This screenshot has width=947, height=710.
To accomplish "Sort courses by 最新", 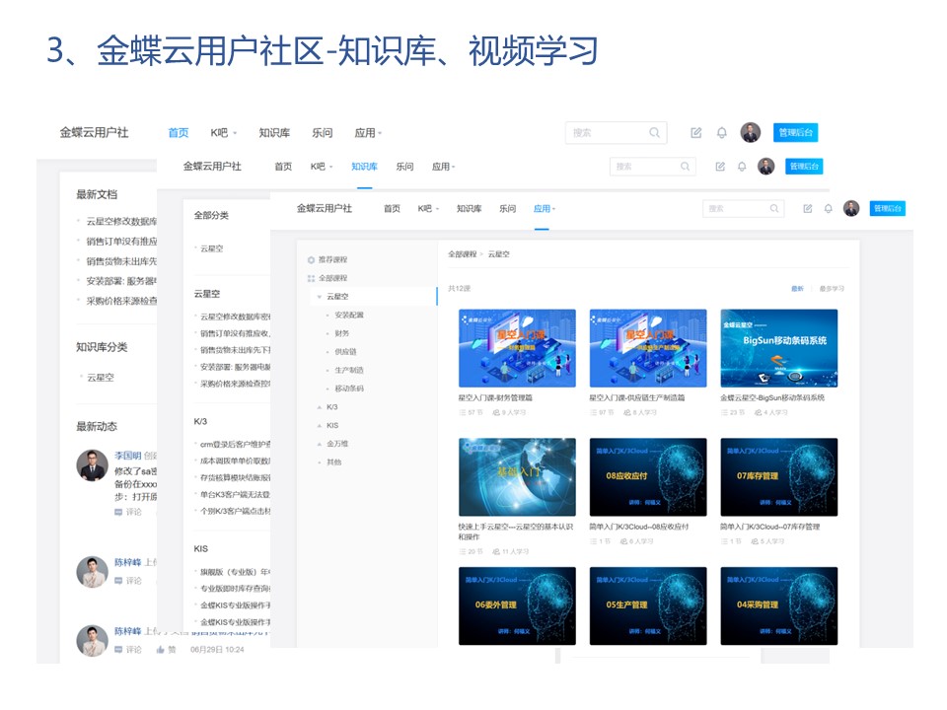I will (797, 289).
